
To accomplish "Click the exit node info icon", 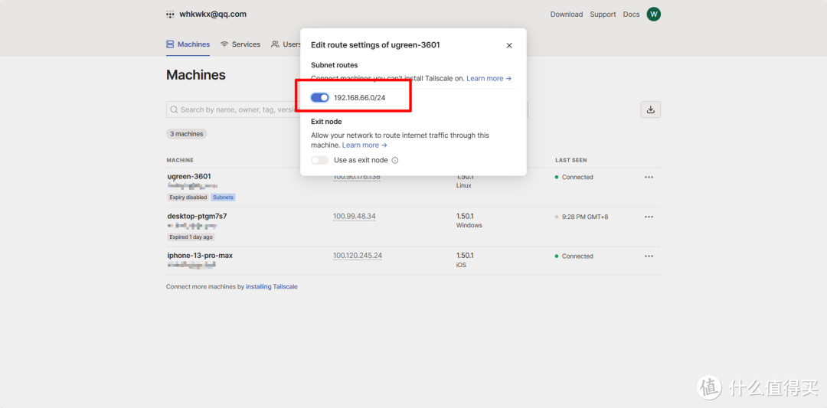I will [x=395, y=161].
